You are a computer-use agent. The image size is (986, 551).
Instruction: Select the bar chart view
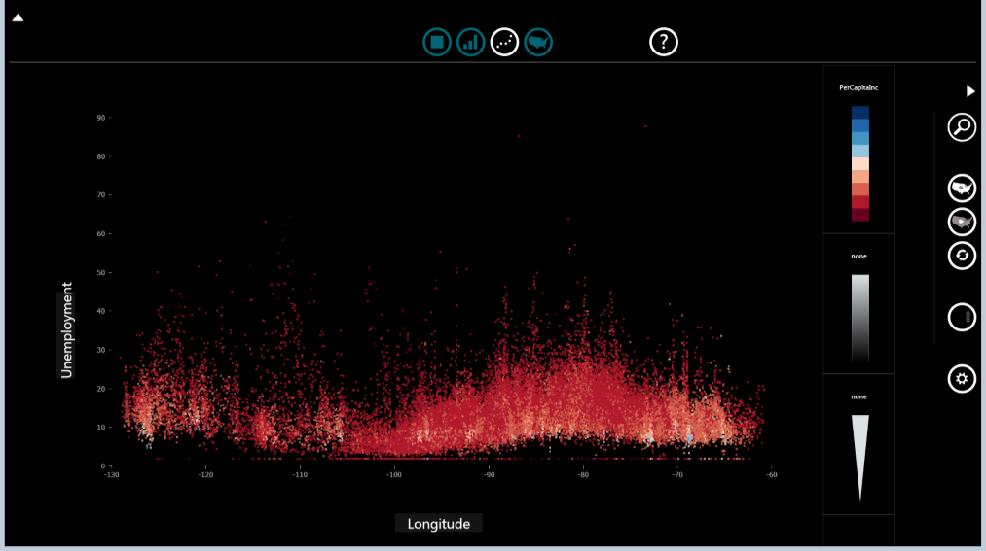tap(471, 42)
